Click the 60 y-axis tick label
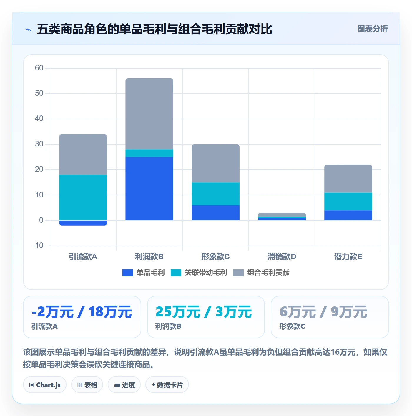The height and width of the screenshot is (416, 412). [x=39, y=68]
